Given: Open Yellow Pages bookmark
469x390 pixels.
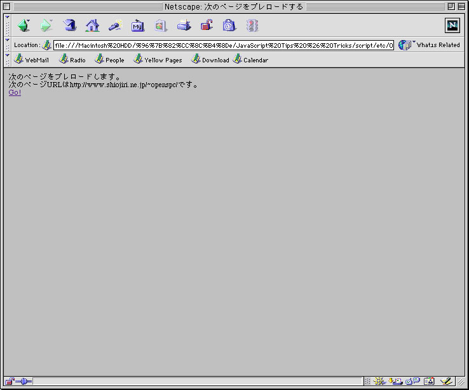Looking at the screenshot, I should 158,60.
